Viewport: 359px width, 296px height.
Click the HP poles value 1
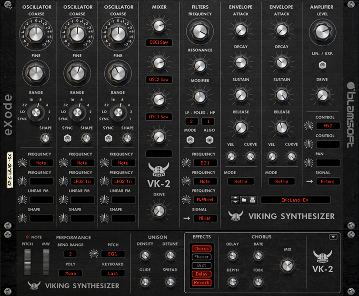[x=208, y=122]
